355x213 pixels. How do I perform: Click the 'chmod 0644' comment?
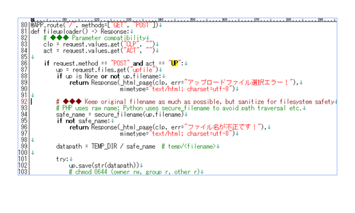pos(134,172)
